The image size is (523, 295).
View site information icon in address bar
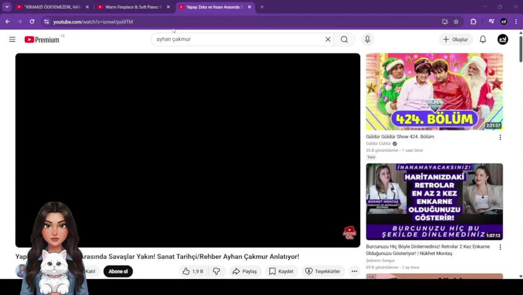47,22
